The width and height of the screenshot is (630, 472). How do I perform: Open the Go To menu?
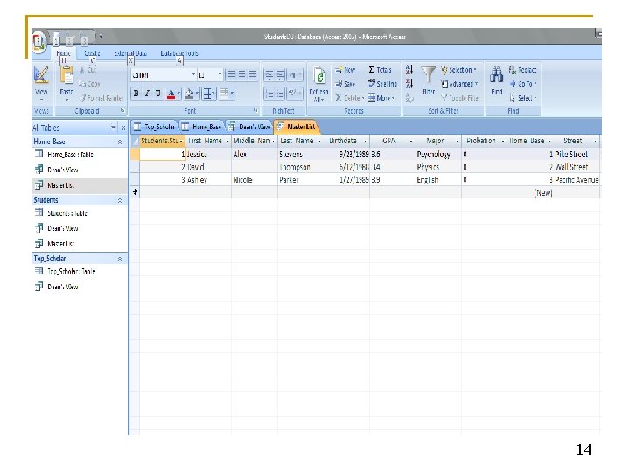523,84
